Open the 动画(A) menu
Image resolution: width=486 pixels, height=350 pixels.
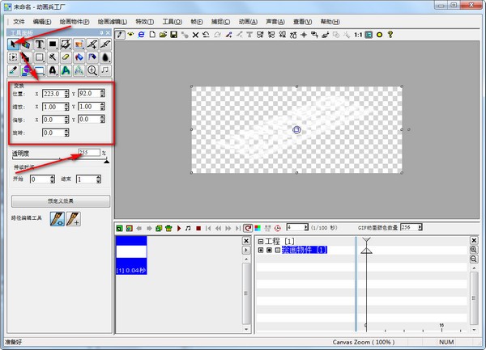pos(249,22)
